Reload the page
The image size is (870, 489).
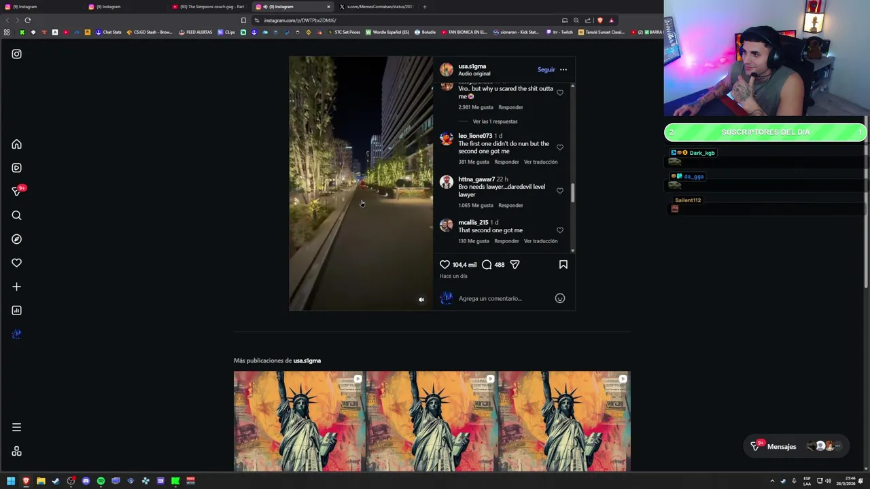pos(28,20)
